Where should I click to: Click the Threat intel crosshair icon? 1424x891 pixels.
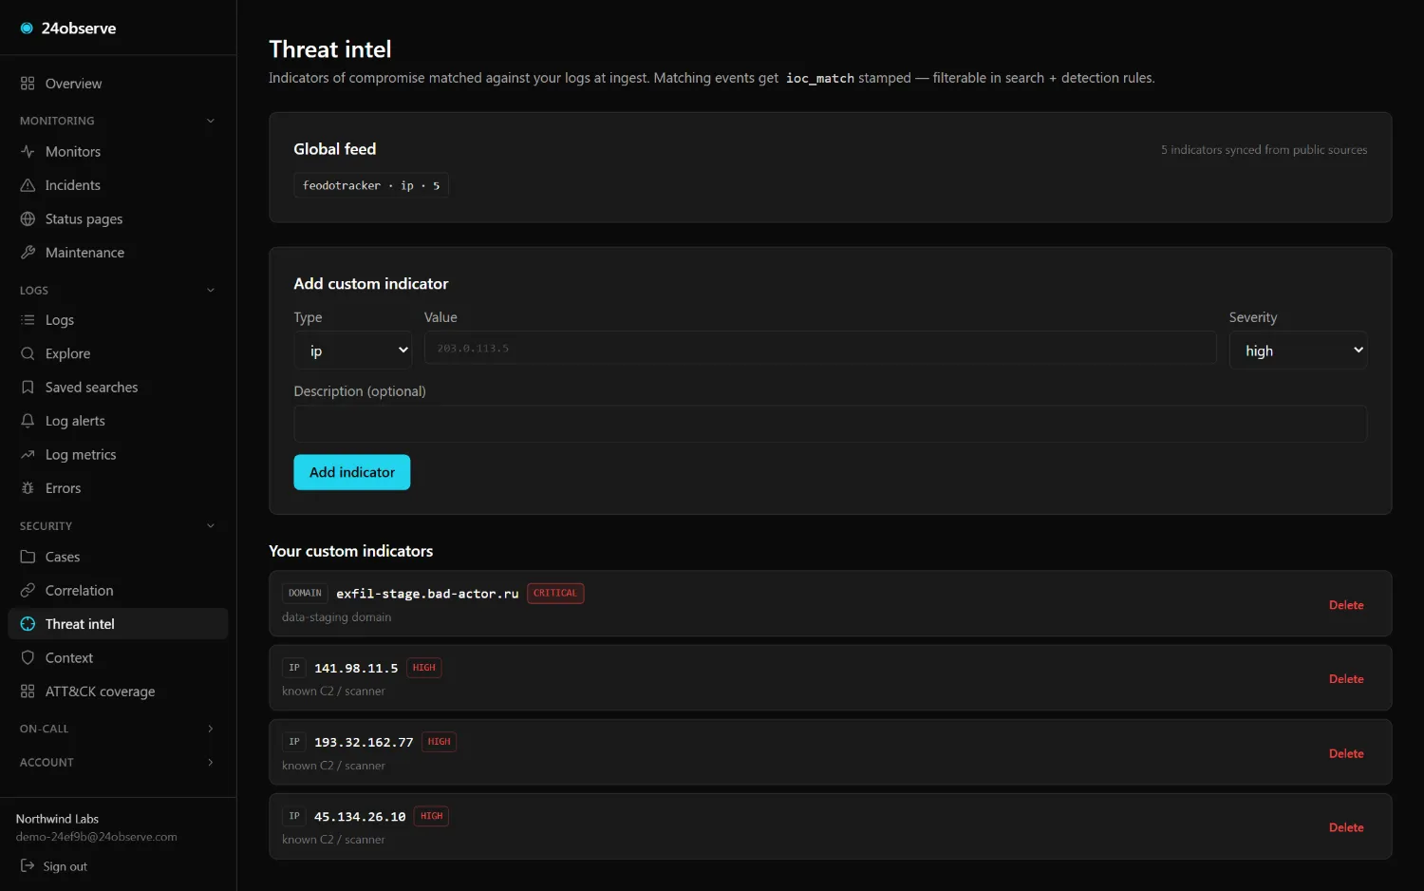tap(28, 624)
